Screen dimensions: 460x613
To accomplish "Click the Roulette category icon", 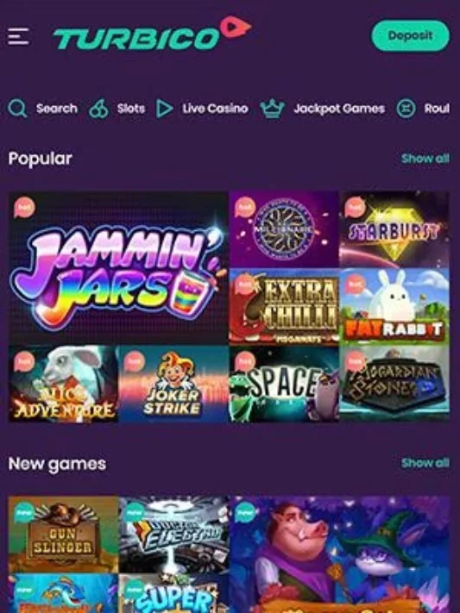I will pyautogui.click(x=406, y=109).
